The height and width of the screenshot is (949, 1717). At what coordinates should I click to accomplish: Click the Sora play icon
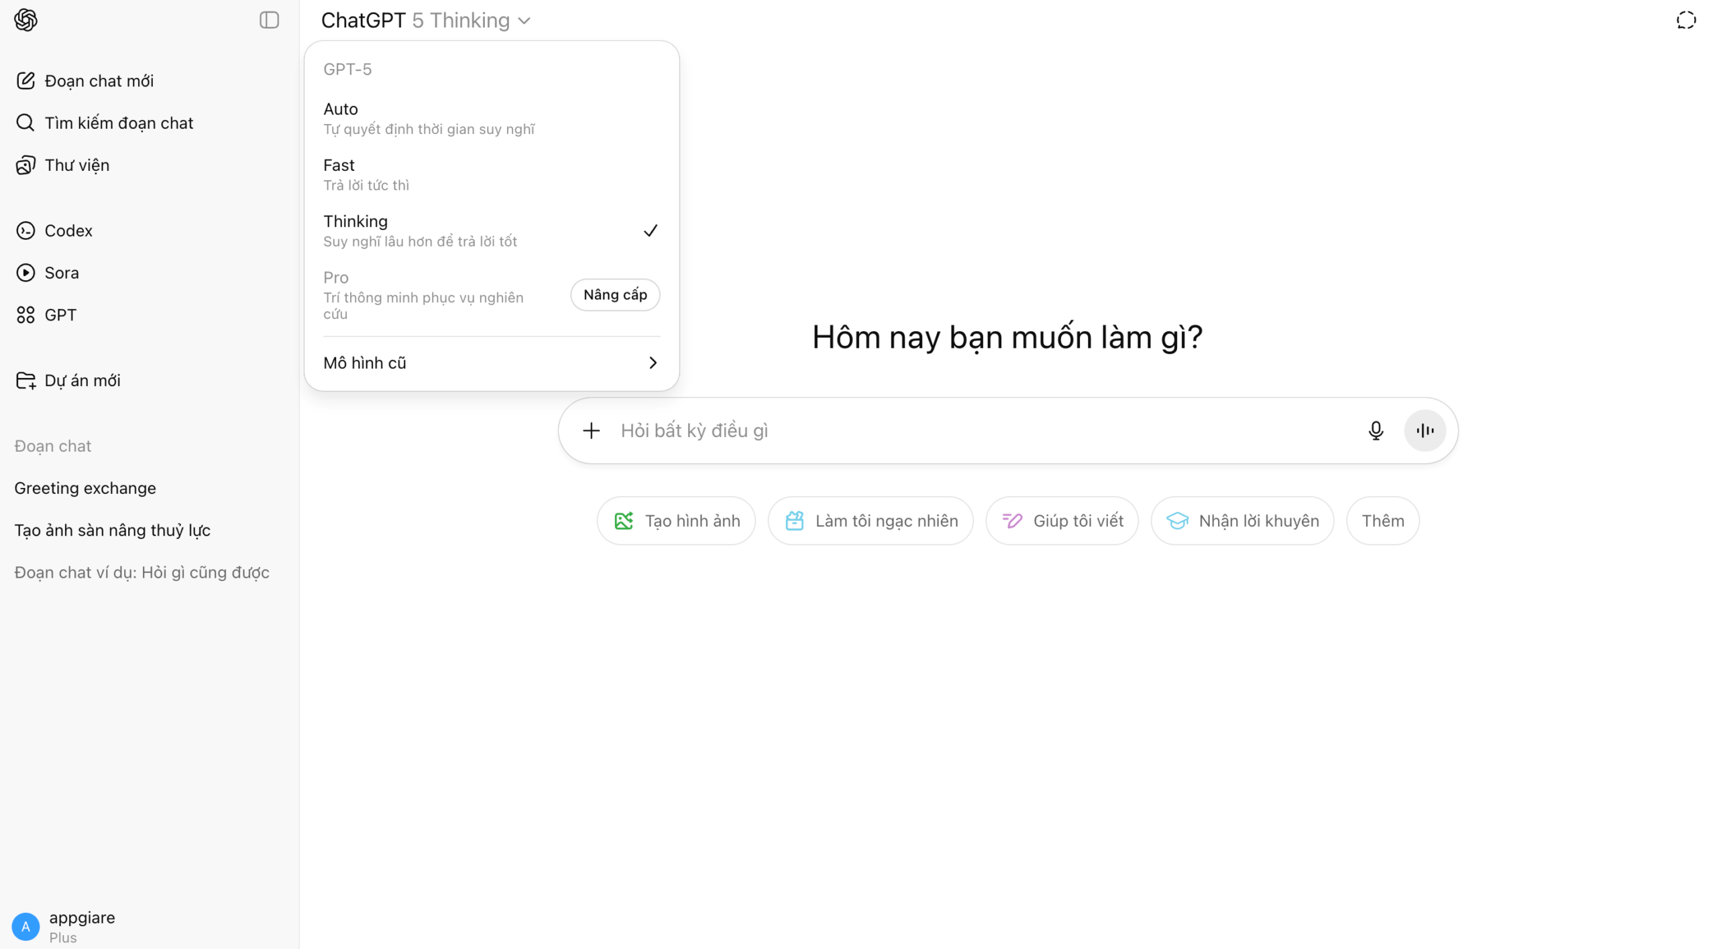pyautogui.click(x=25, y=273)
